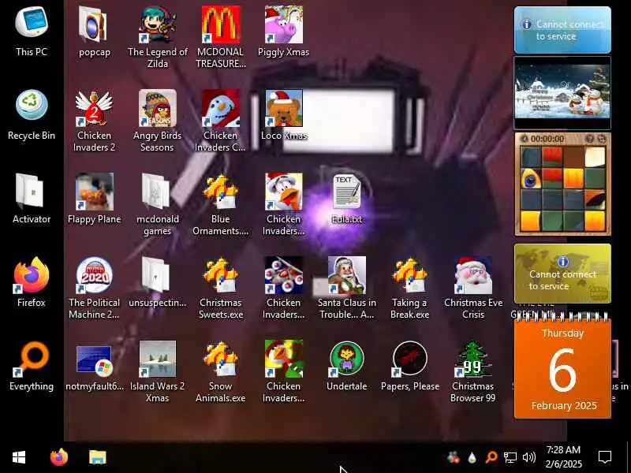Select the Christmas Sweets.exe icon
The image size is (631, 473).
click(x=221, y=288)
